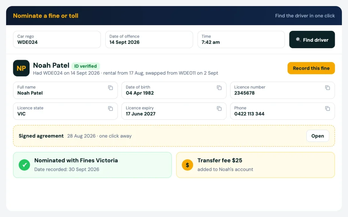Click the Nominate a fine or toll title
This screenshot has width=348, height=217.
click(x=46, y=16)
